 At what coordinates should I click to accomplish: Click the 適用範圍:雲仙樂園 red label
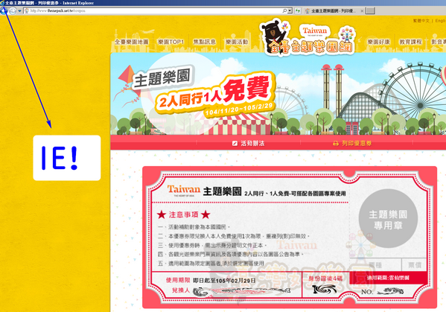pos(388,278)
